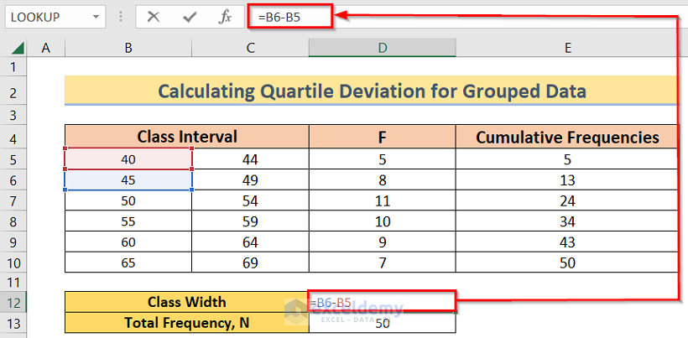Click the Total Frequency, N label cell
The height and width of the screenshot is (338, 688).
[x=186, y=322]
